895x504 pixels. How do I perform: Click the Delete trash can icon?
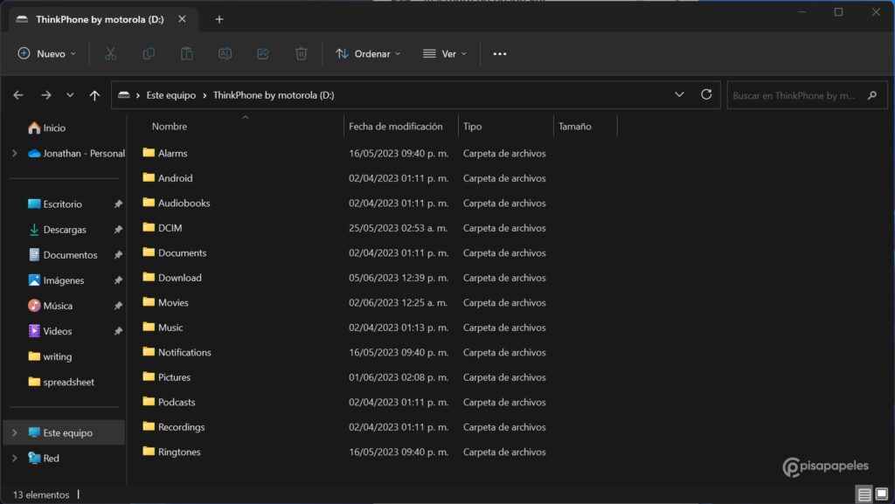(301, 54)
